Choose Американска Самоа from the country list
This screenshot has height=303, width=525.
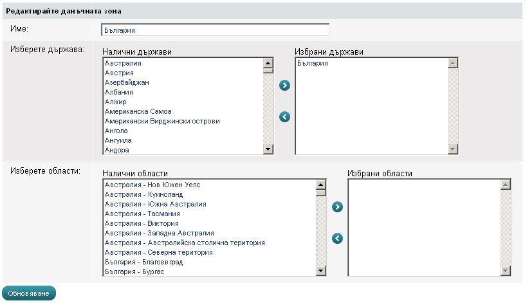pyautogui.click(x=138, y=112)
